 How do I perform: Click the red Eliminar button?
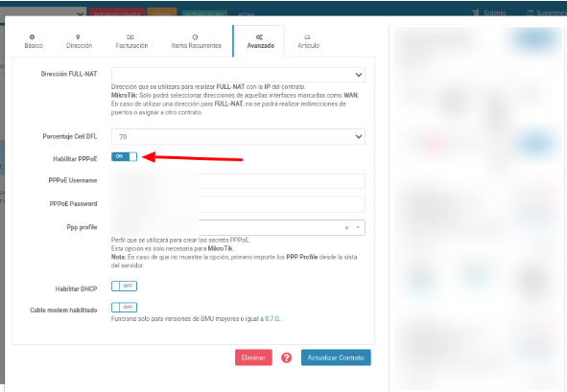253,357
